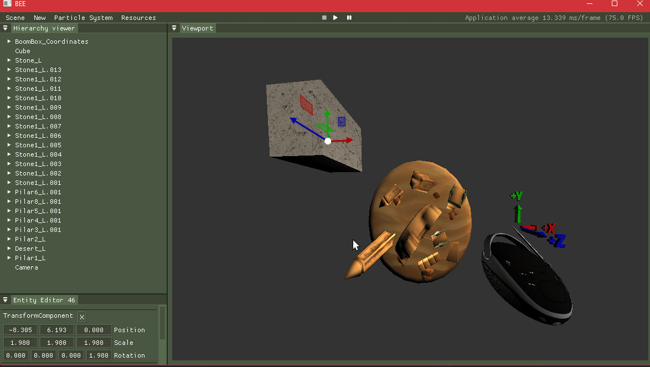This screenshot has height=367, width=650.
Task: Click the red plane handle on gizmo
Action: click(x=306, y=105)
